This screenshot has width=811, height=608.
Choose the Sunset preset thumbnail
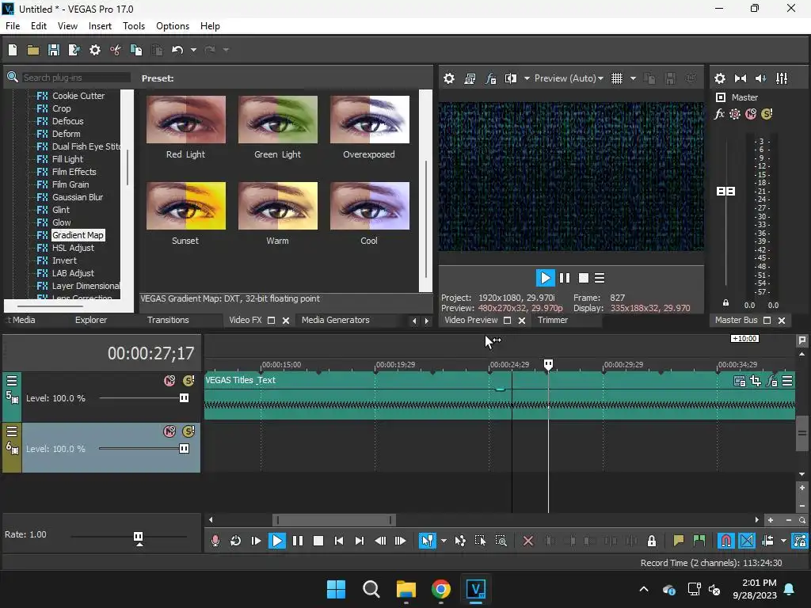pyautogui.click(x=185, y=206)
